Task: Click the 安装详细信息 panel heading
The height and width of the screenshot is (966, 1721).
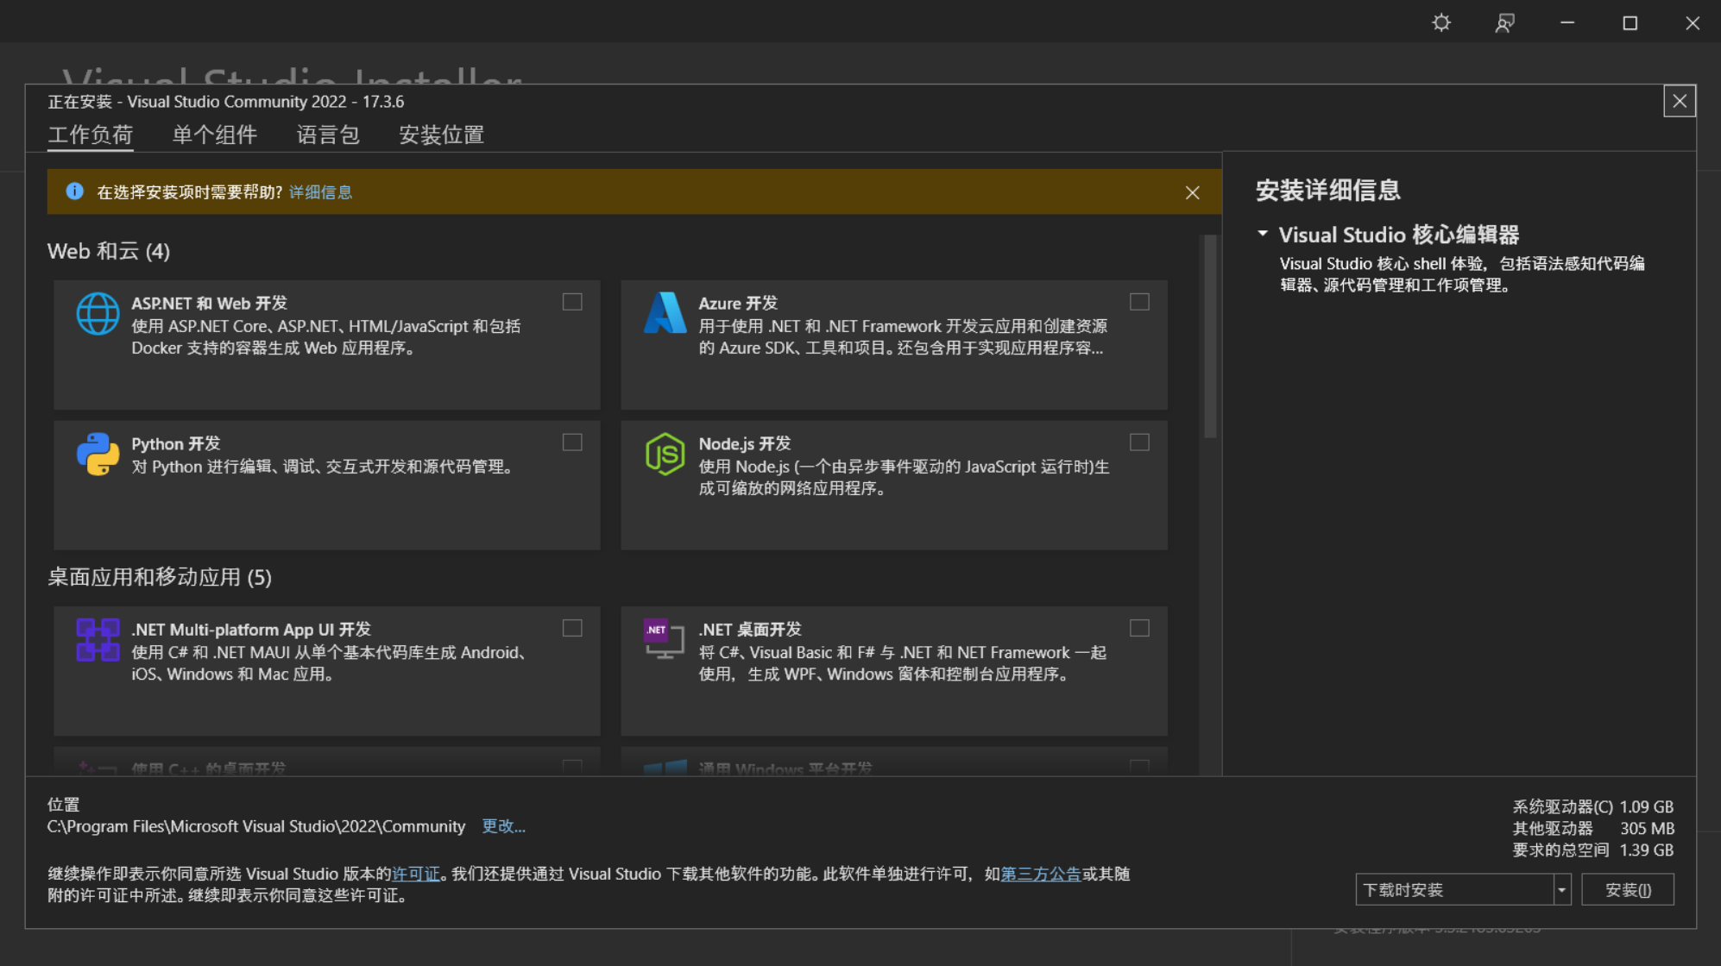Action: 1328,190
